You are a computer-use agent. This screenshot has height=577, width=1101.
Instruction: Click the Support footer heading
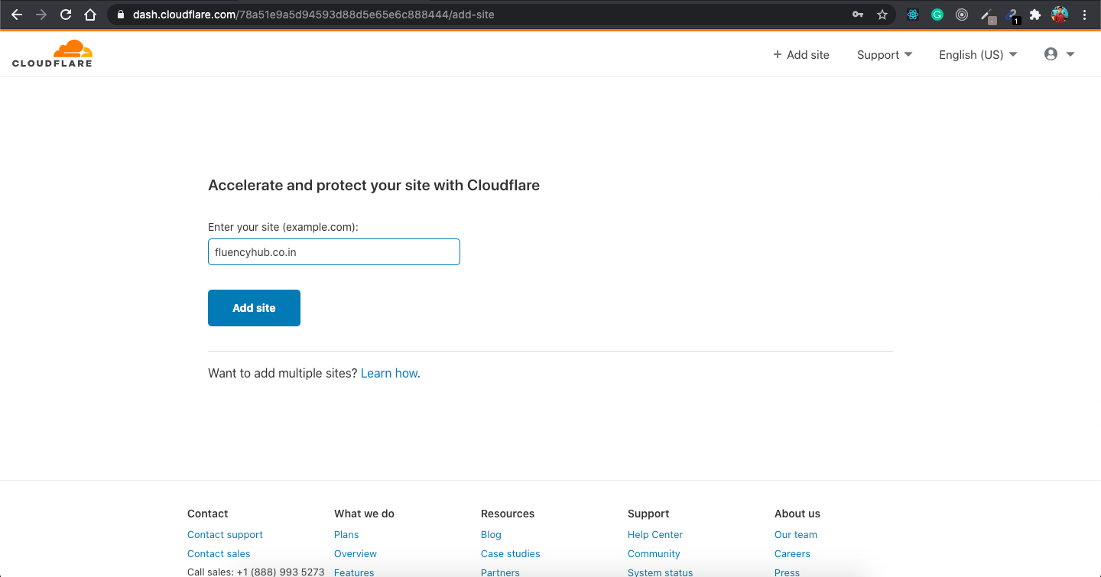coord(648,514)
